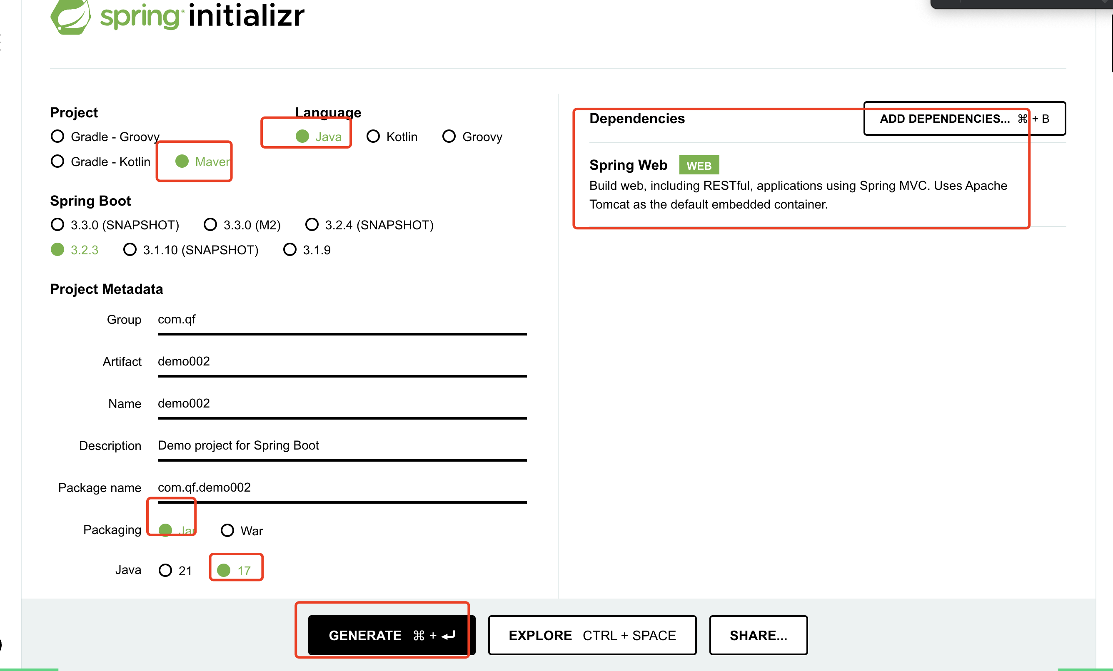Click the Description text field
Viewport: 1113px width, 671px height.
click(342, 445)
